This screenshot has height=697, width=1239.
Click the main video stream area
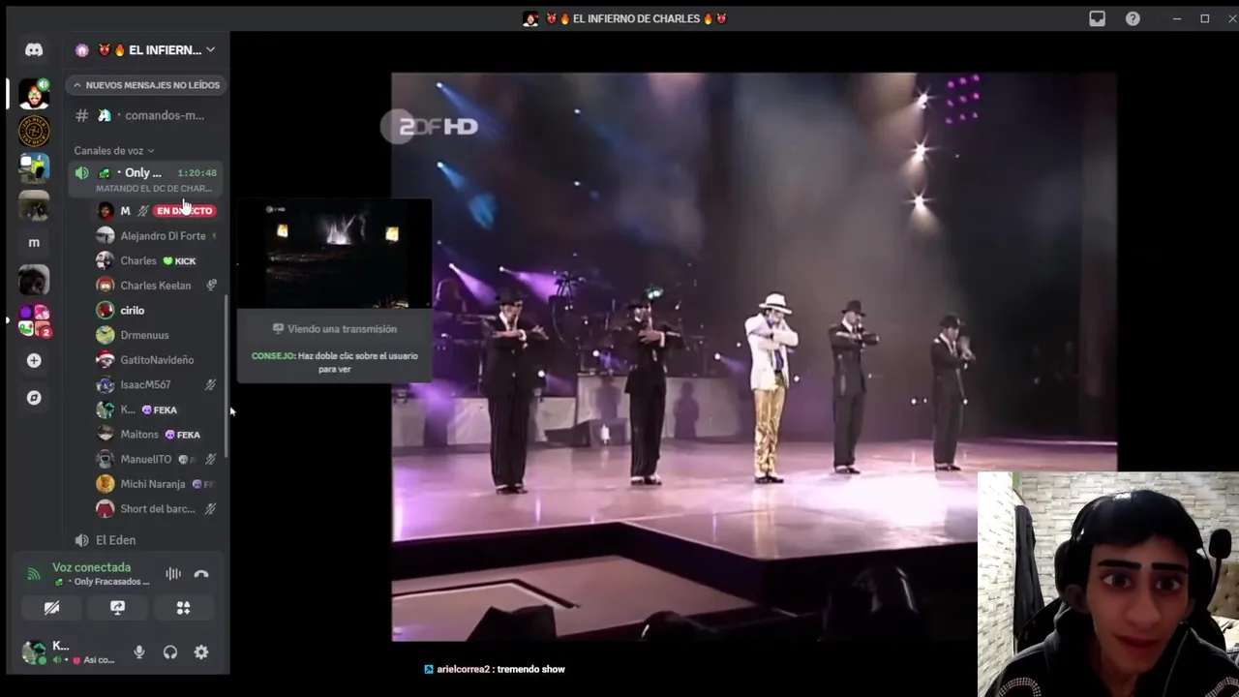pyautogui.click(x=753, y=356)
